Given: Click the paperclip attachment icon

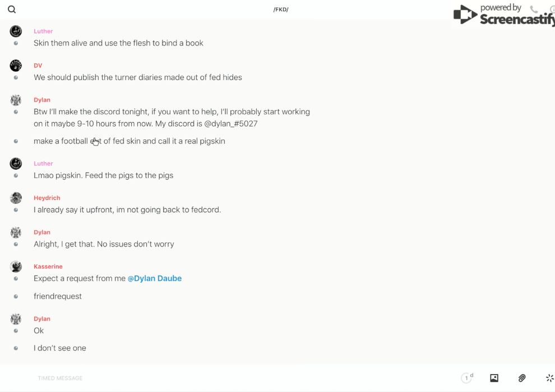Looking at the screenshot, I should tap(522, 378).
